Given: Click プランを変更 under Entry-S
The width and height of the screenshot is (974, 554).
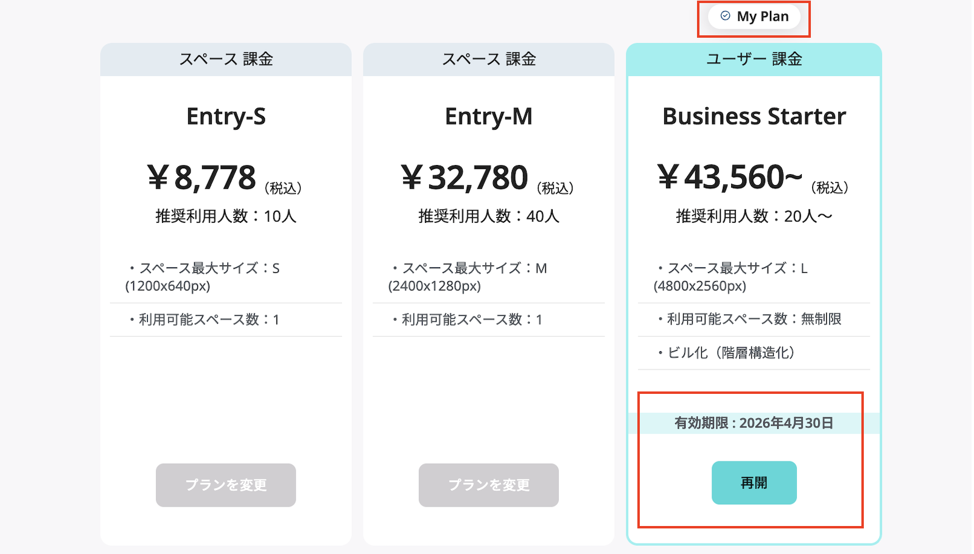Looking at the screenshot, I should tap(226, 485).
